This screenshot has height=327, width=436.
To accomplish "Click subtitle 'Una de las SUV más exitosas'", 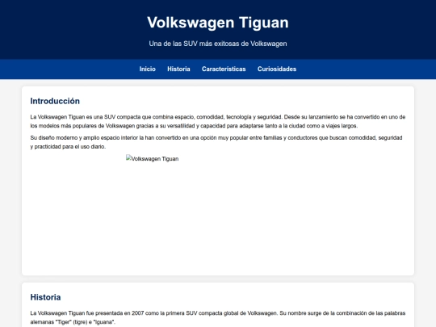I will [x=218, y=44].
